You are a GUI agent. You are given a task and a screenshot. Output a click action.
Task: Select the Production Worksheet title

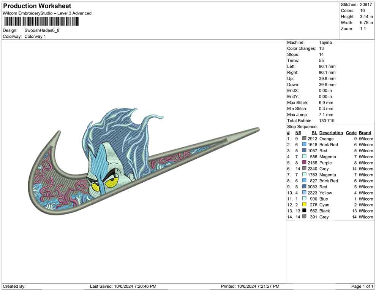(37, 6)
